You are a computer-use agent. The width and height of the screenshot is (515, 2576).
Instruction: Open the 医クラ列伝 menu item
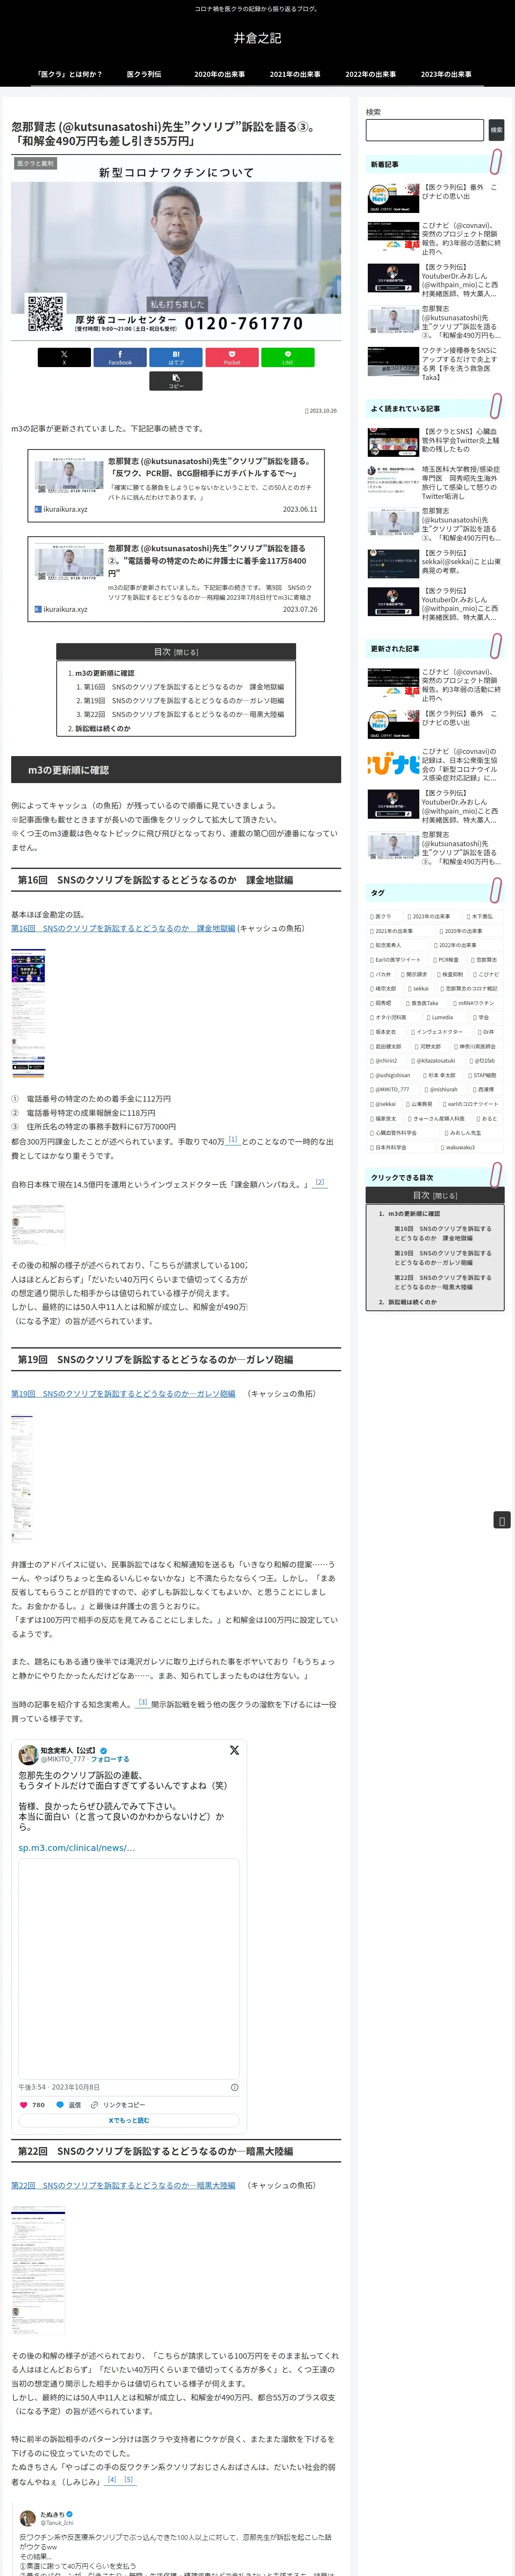coord(144,74)
